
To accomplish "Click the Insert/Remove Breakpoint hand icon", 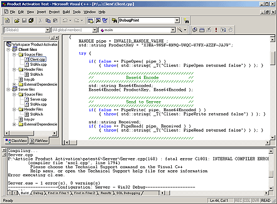I will 230,30.
